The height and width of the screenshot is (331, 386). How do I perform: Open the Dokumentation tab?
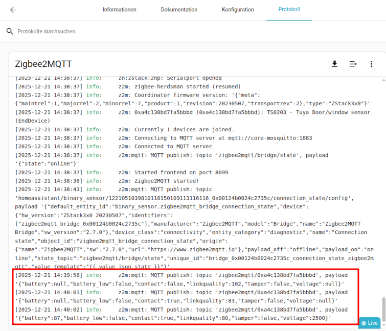point(179,10)
